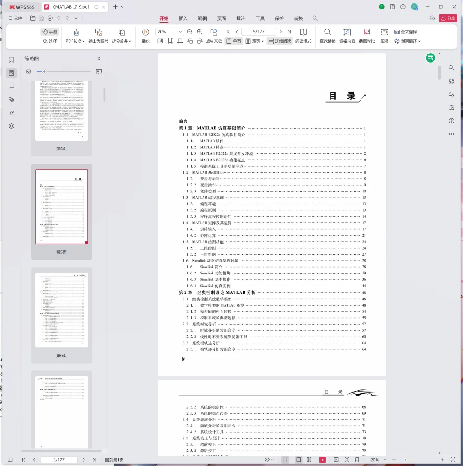Jump to last page using ribbon arrow
This screenshot has height=466, width=463.
pyautogui.click(x=289, y=32)
